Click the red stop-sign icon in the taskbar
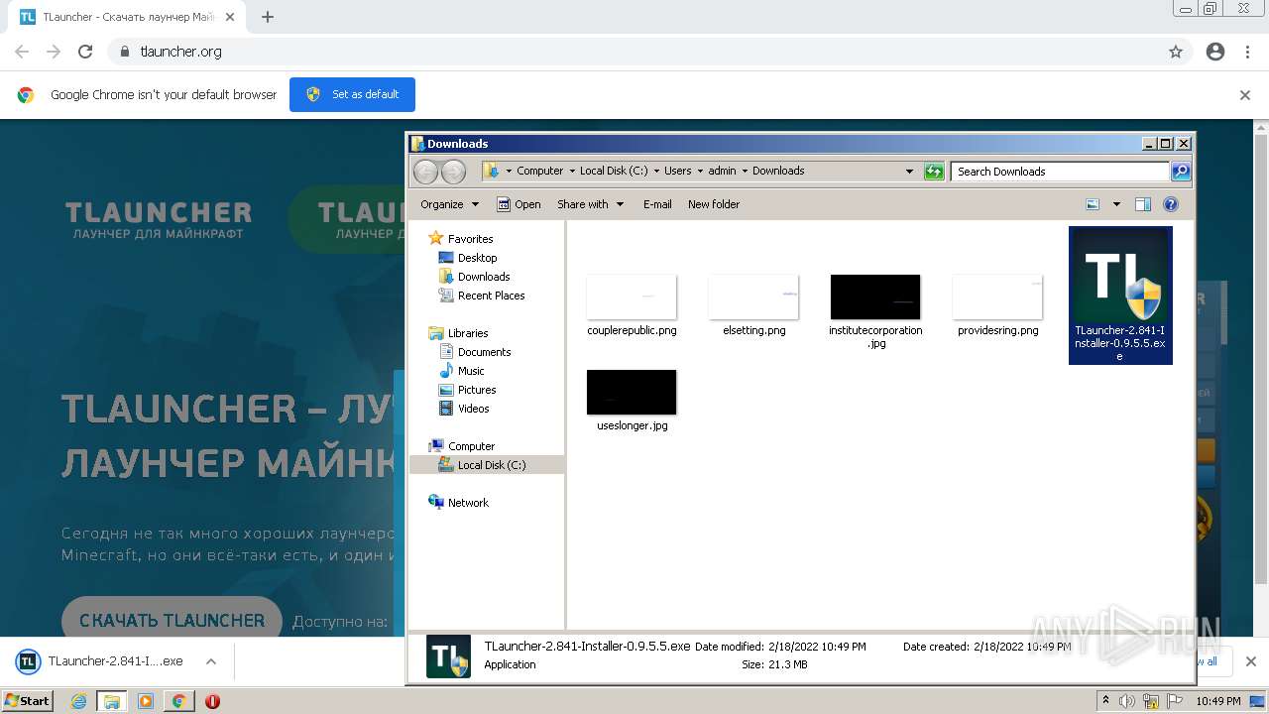 [x=212, y=701]
